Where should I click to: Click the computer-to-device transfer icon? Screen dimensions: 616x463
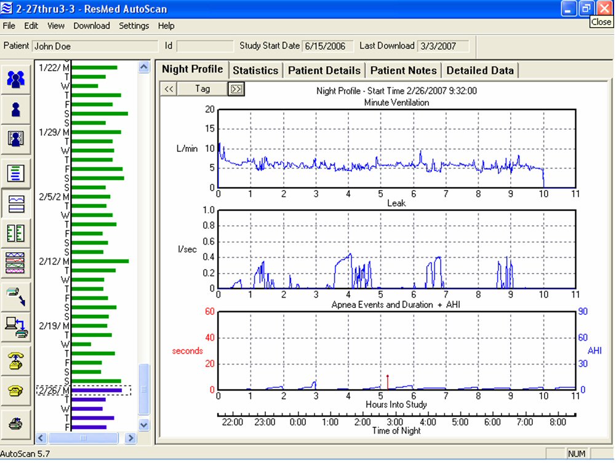(x=16, y=325)
